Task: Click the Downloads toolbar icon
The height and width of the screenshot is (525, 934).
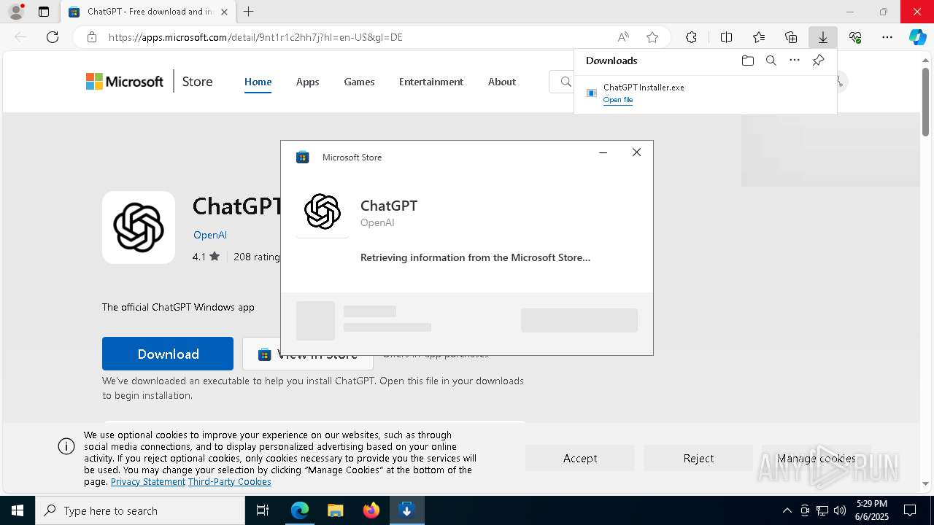Action: click(x=823, y=37)
